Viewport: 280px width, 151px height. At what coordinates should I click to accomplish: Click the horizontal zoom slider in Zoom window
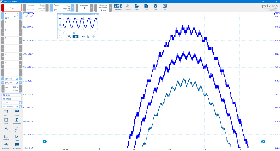pyautogui.click(x=78, y=33)
